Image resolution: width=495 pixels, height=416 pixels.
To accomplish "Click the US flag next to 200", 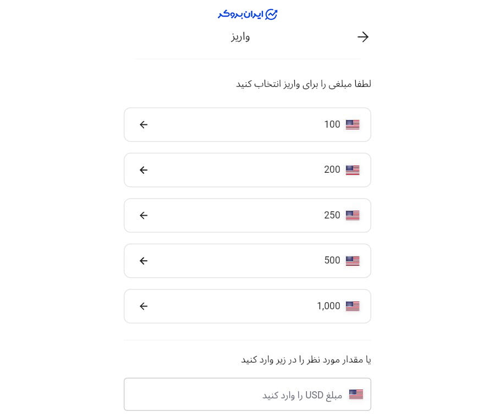I will pyautogui.click(x=352, y=169).
